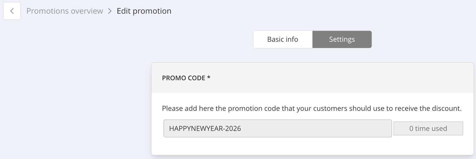Click the "2026" ending of the promo code
This screenshot has height=159, width=476.
tap(233, 129)
